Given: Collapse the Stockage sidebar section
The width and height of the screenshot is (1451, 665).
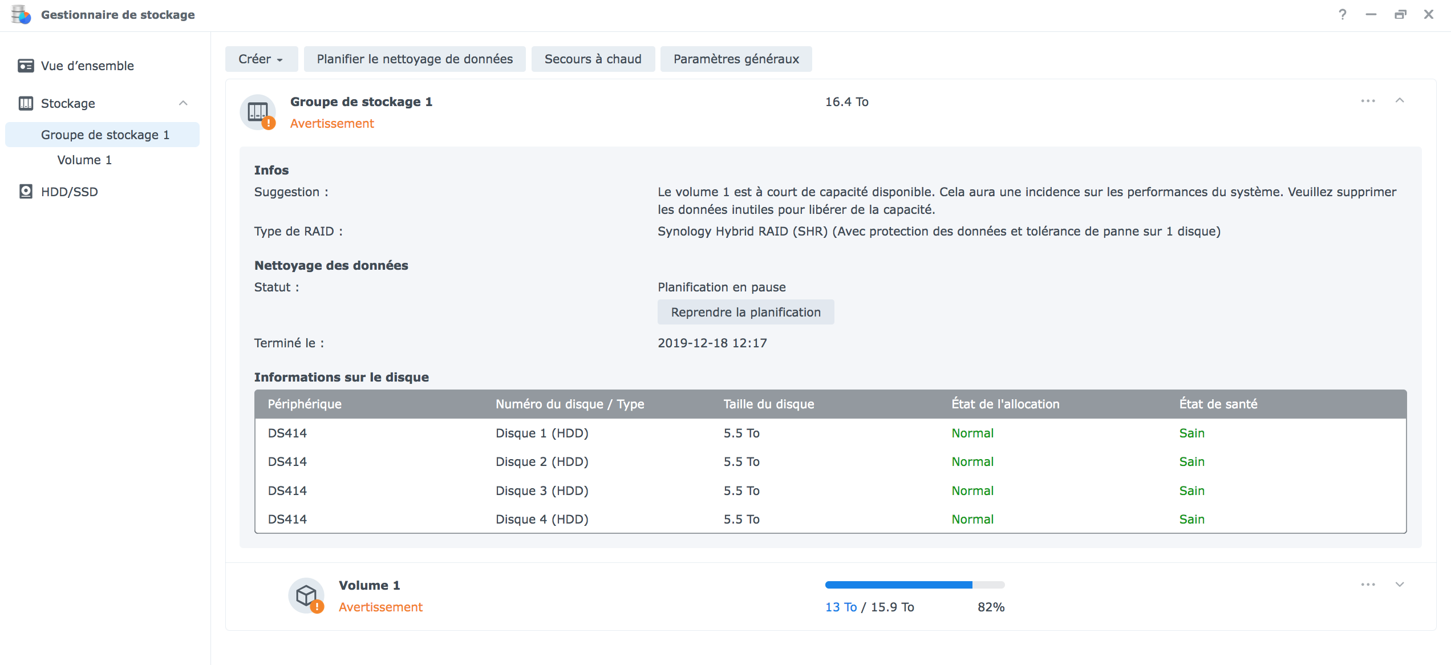Looking at the screenshot, I should coord(183,103).
